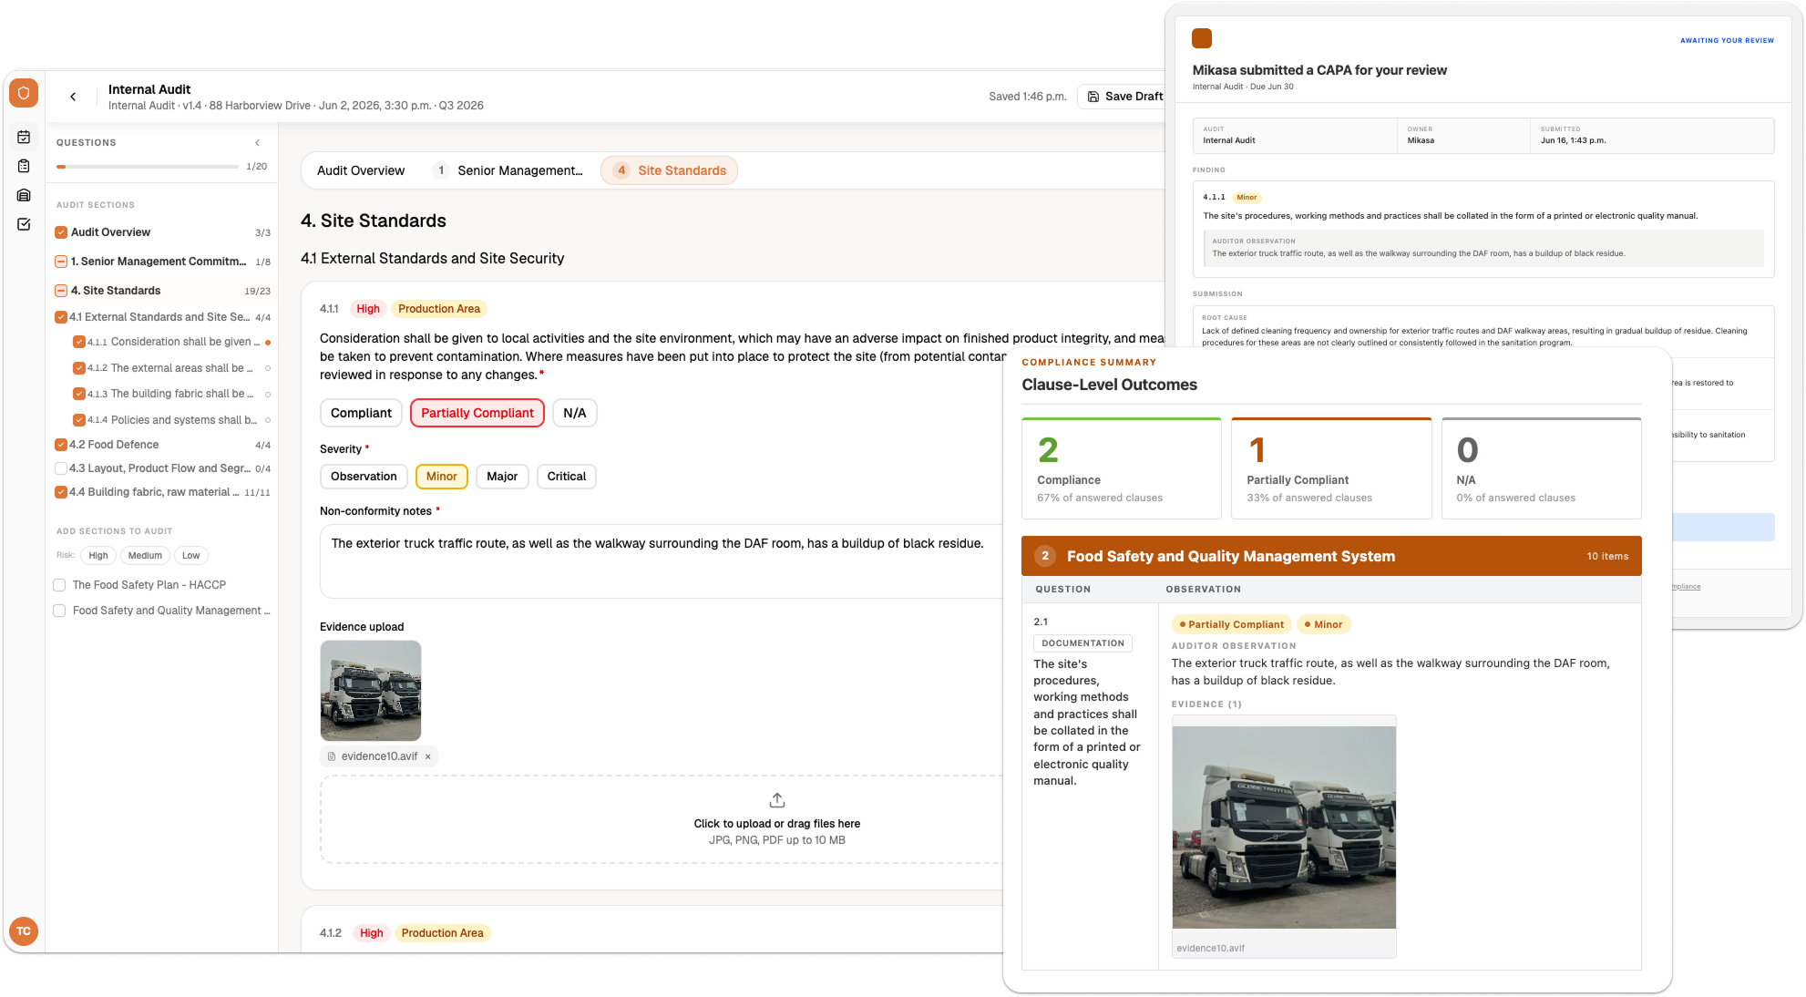1806x997 pixels.
Task: Click the evidence upload drop zone
Action: (x=662, y=819)
